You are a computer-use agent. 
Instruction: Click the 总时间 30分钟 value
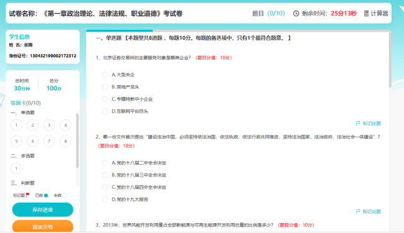22,88
